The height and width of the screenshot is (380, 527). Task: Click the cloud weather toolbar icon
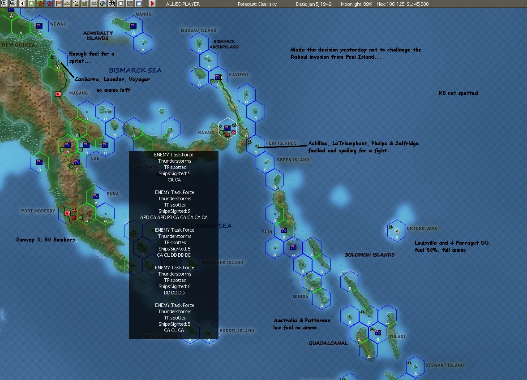click(139, 4)
